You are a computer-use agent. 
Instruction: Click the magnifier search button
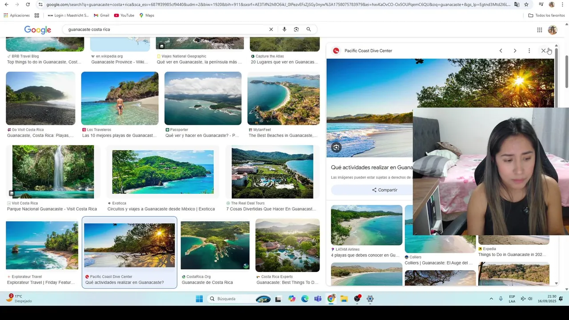[309, 29]
